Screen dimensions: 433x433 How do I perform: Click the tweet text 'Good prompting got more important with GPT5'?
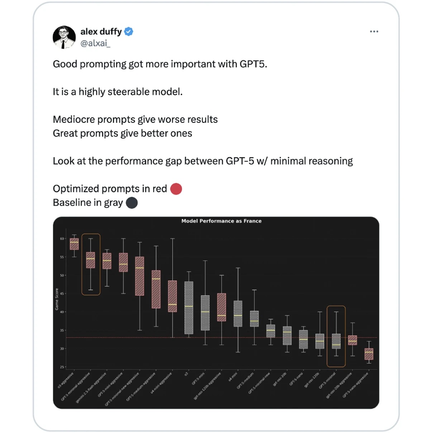(160, 64)
